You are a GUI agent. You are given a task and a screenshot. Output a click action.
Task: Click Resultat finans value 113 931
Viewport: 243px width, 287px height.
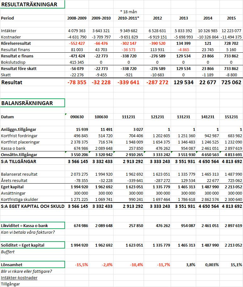click(157, 50)
